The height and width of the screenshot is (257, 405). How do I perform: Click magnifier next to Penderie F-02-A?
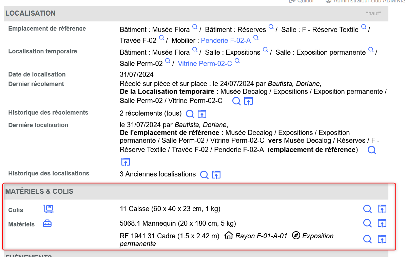[256, 38]
